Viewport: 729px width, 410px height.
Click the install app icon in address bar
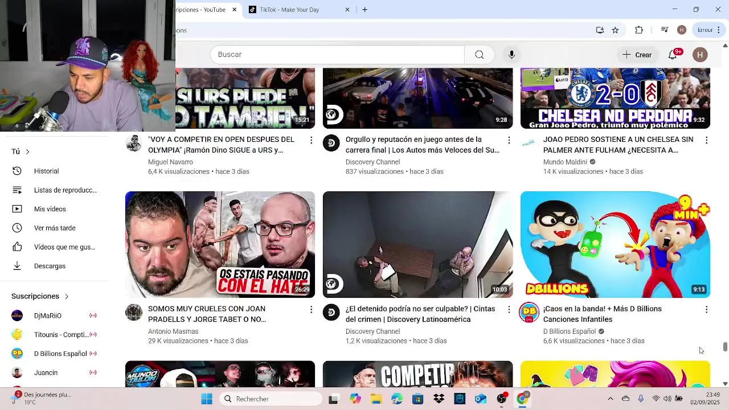coord(600,30)
